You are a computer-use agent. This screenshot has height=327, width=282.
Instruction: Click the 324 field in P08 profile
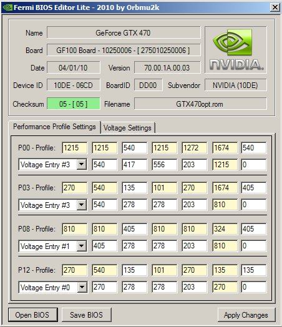(x=225, y=229)
